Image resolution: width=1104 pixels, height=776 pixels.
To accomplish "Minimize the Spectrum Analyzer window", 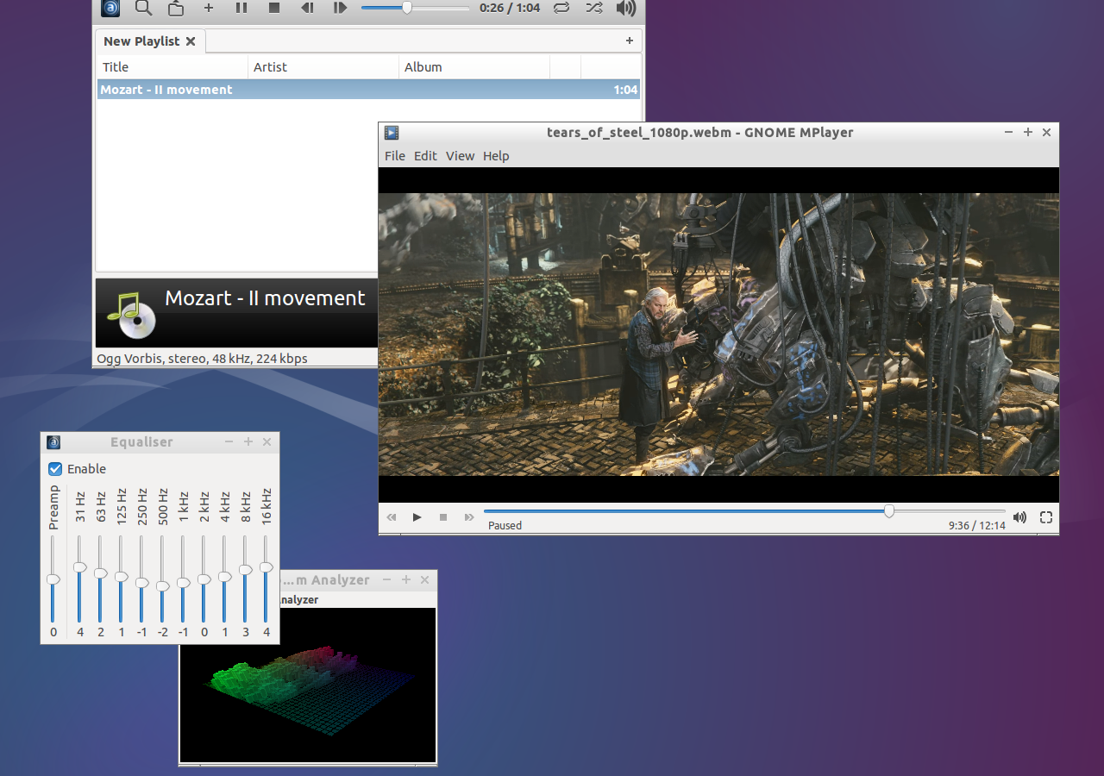I will click(387, 580).
